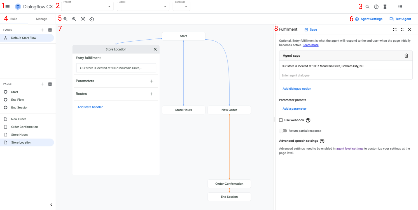This screenshot has width=418, height=210.
Task: Zoom in on the flow graph
Action: pos(65,19)
